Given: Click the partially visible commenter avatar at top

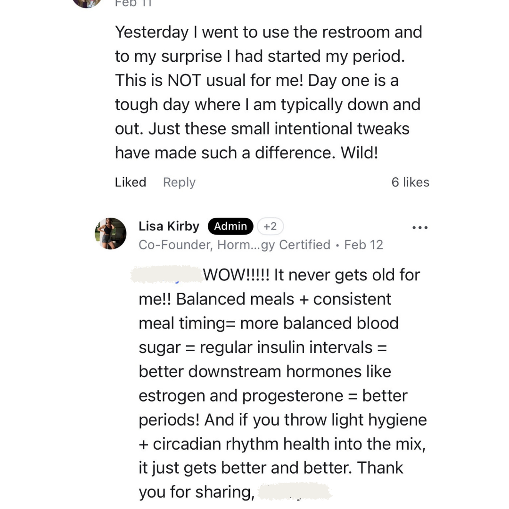Looking at the screenshot, I should point(87,3).
